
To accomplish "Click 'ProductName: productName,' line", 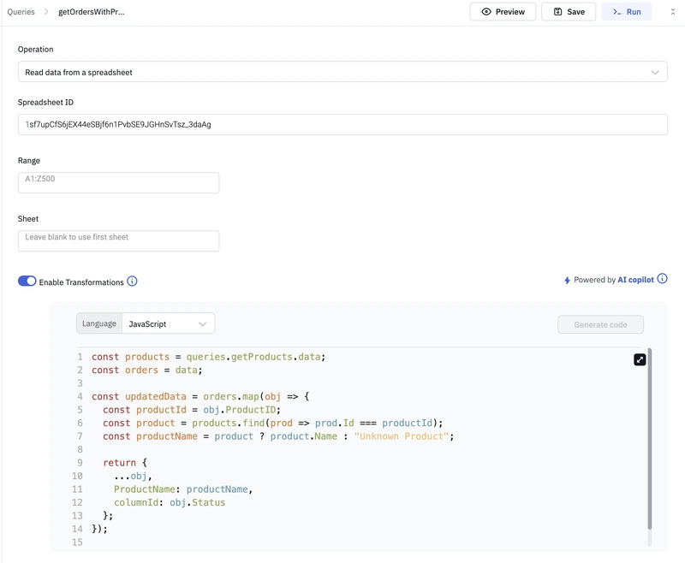I will pyautogui.click(x=183, y=489).
